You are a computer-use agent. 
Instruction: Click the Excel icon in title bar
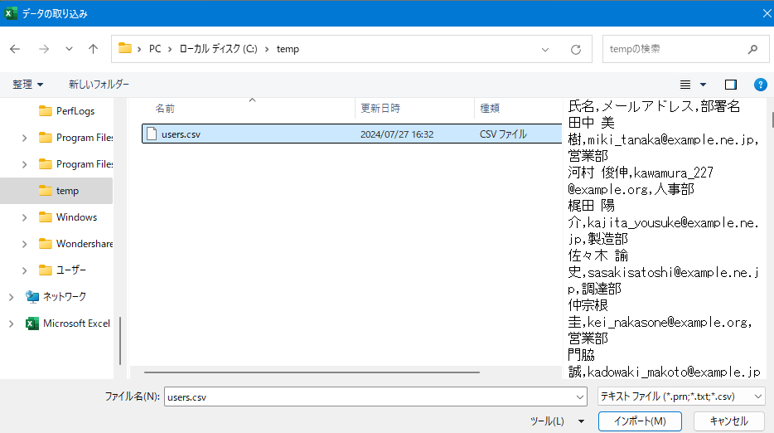[11, 13]
